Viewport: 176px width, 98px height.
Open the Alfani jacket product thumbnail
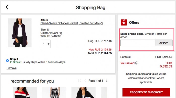(x=20, y=33)
